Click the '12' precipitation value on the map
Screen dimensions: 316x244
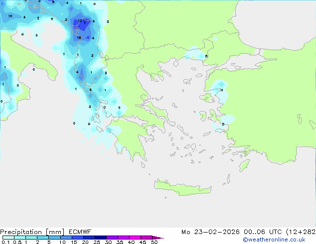point(80,20)
